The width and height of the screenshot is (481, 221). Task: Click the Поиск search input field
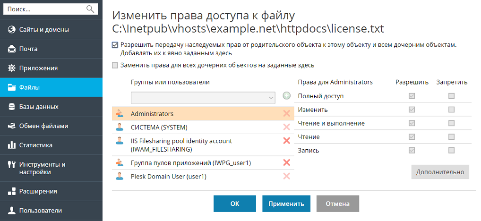[x=45, y=9]
